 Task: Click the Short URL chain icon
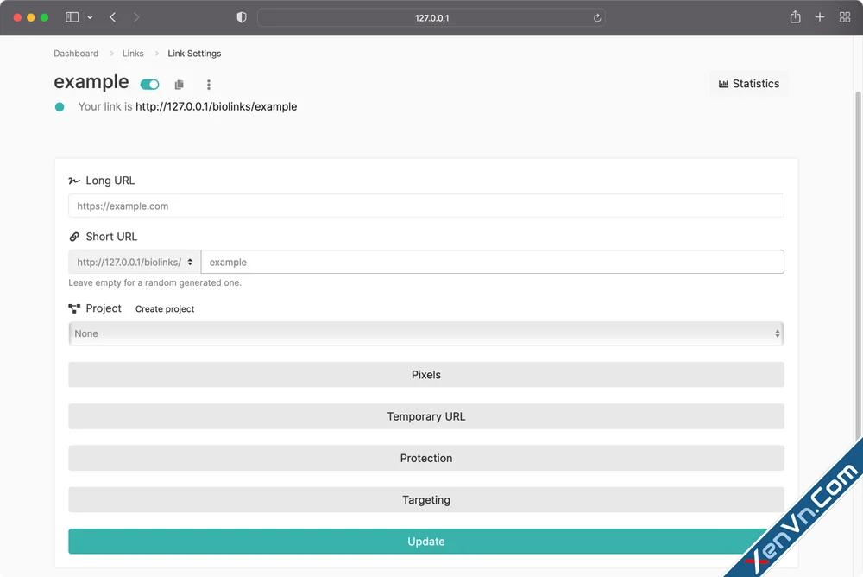pyautogui.click(x=74, y=237)
